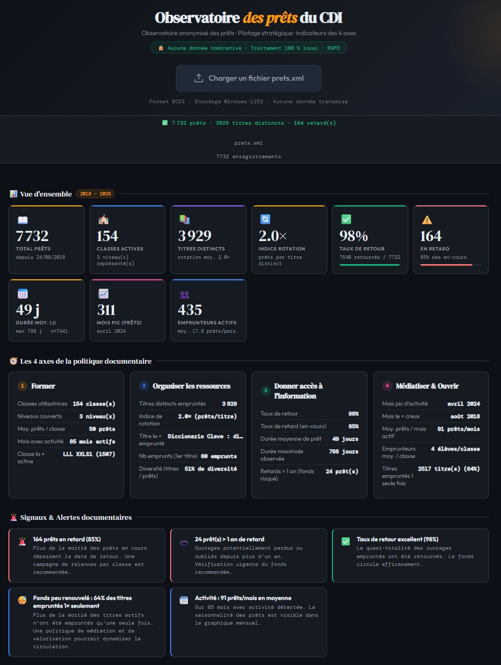Click the warning triangle on En Retard card

[x=427, y=220]
